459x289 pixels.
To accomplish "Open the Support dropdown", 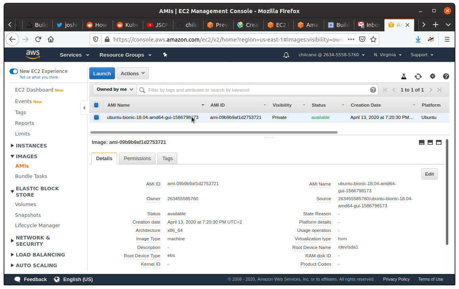I will [422, 55].
